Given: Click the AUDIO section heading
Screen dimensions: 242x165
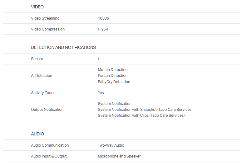Looking at the screenshot, I should 37,134.
